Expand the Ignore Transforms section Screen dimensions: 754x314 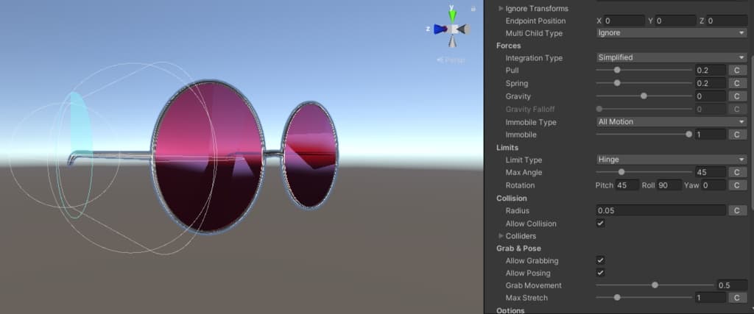[x=501, y=8]
